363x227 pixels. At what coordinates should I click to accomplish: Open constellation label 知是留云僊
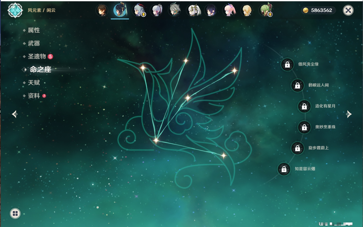tap(305, 169)
